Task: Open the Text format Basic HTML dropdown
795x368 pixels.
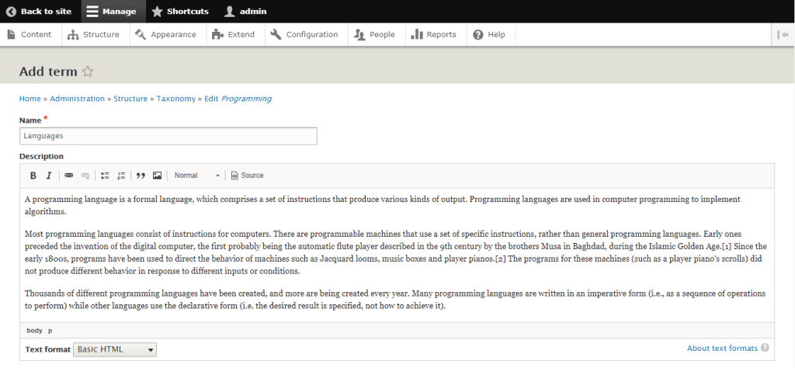Action: [115, 349]
